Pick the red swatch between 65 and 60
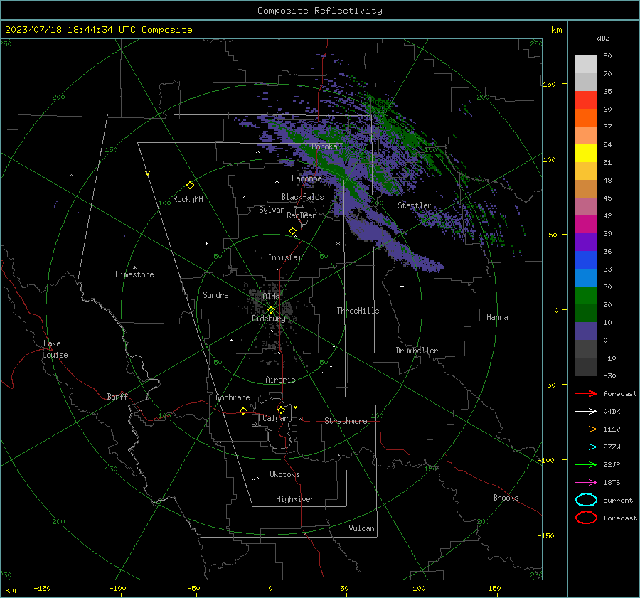Screen dimensions: 640x598 pyautogui.click(x=586, y=100)
